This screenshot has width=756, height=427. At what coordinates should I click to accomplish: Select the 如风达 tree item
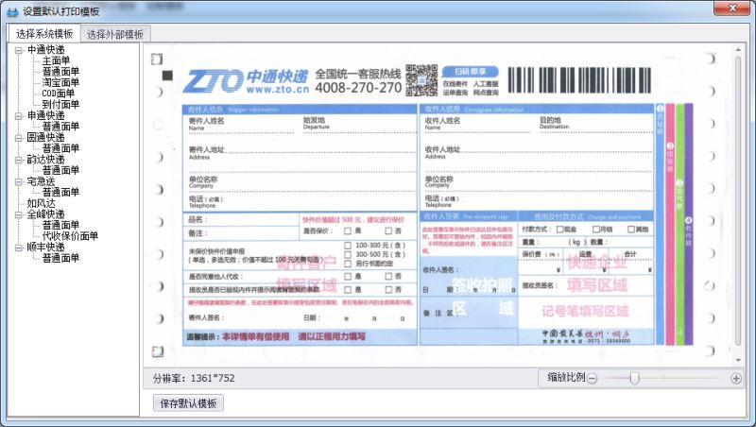pyautogui.click(x=41, y=203)
